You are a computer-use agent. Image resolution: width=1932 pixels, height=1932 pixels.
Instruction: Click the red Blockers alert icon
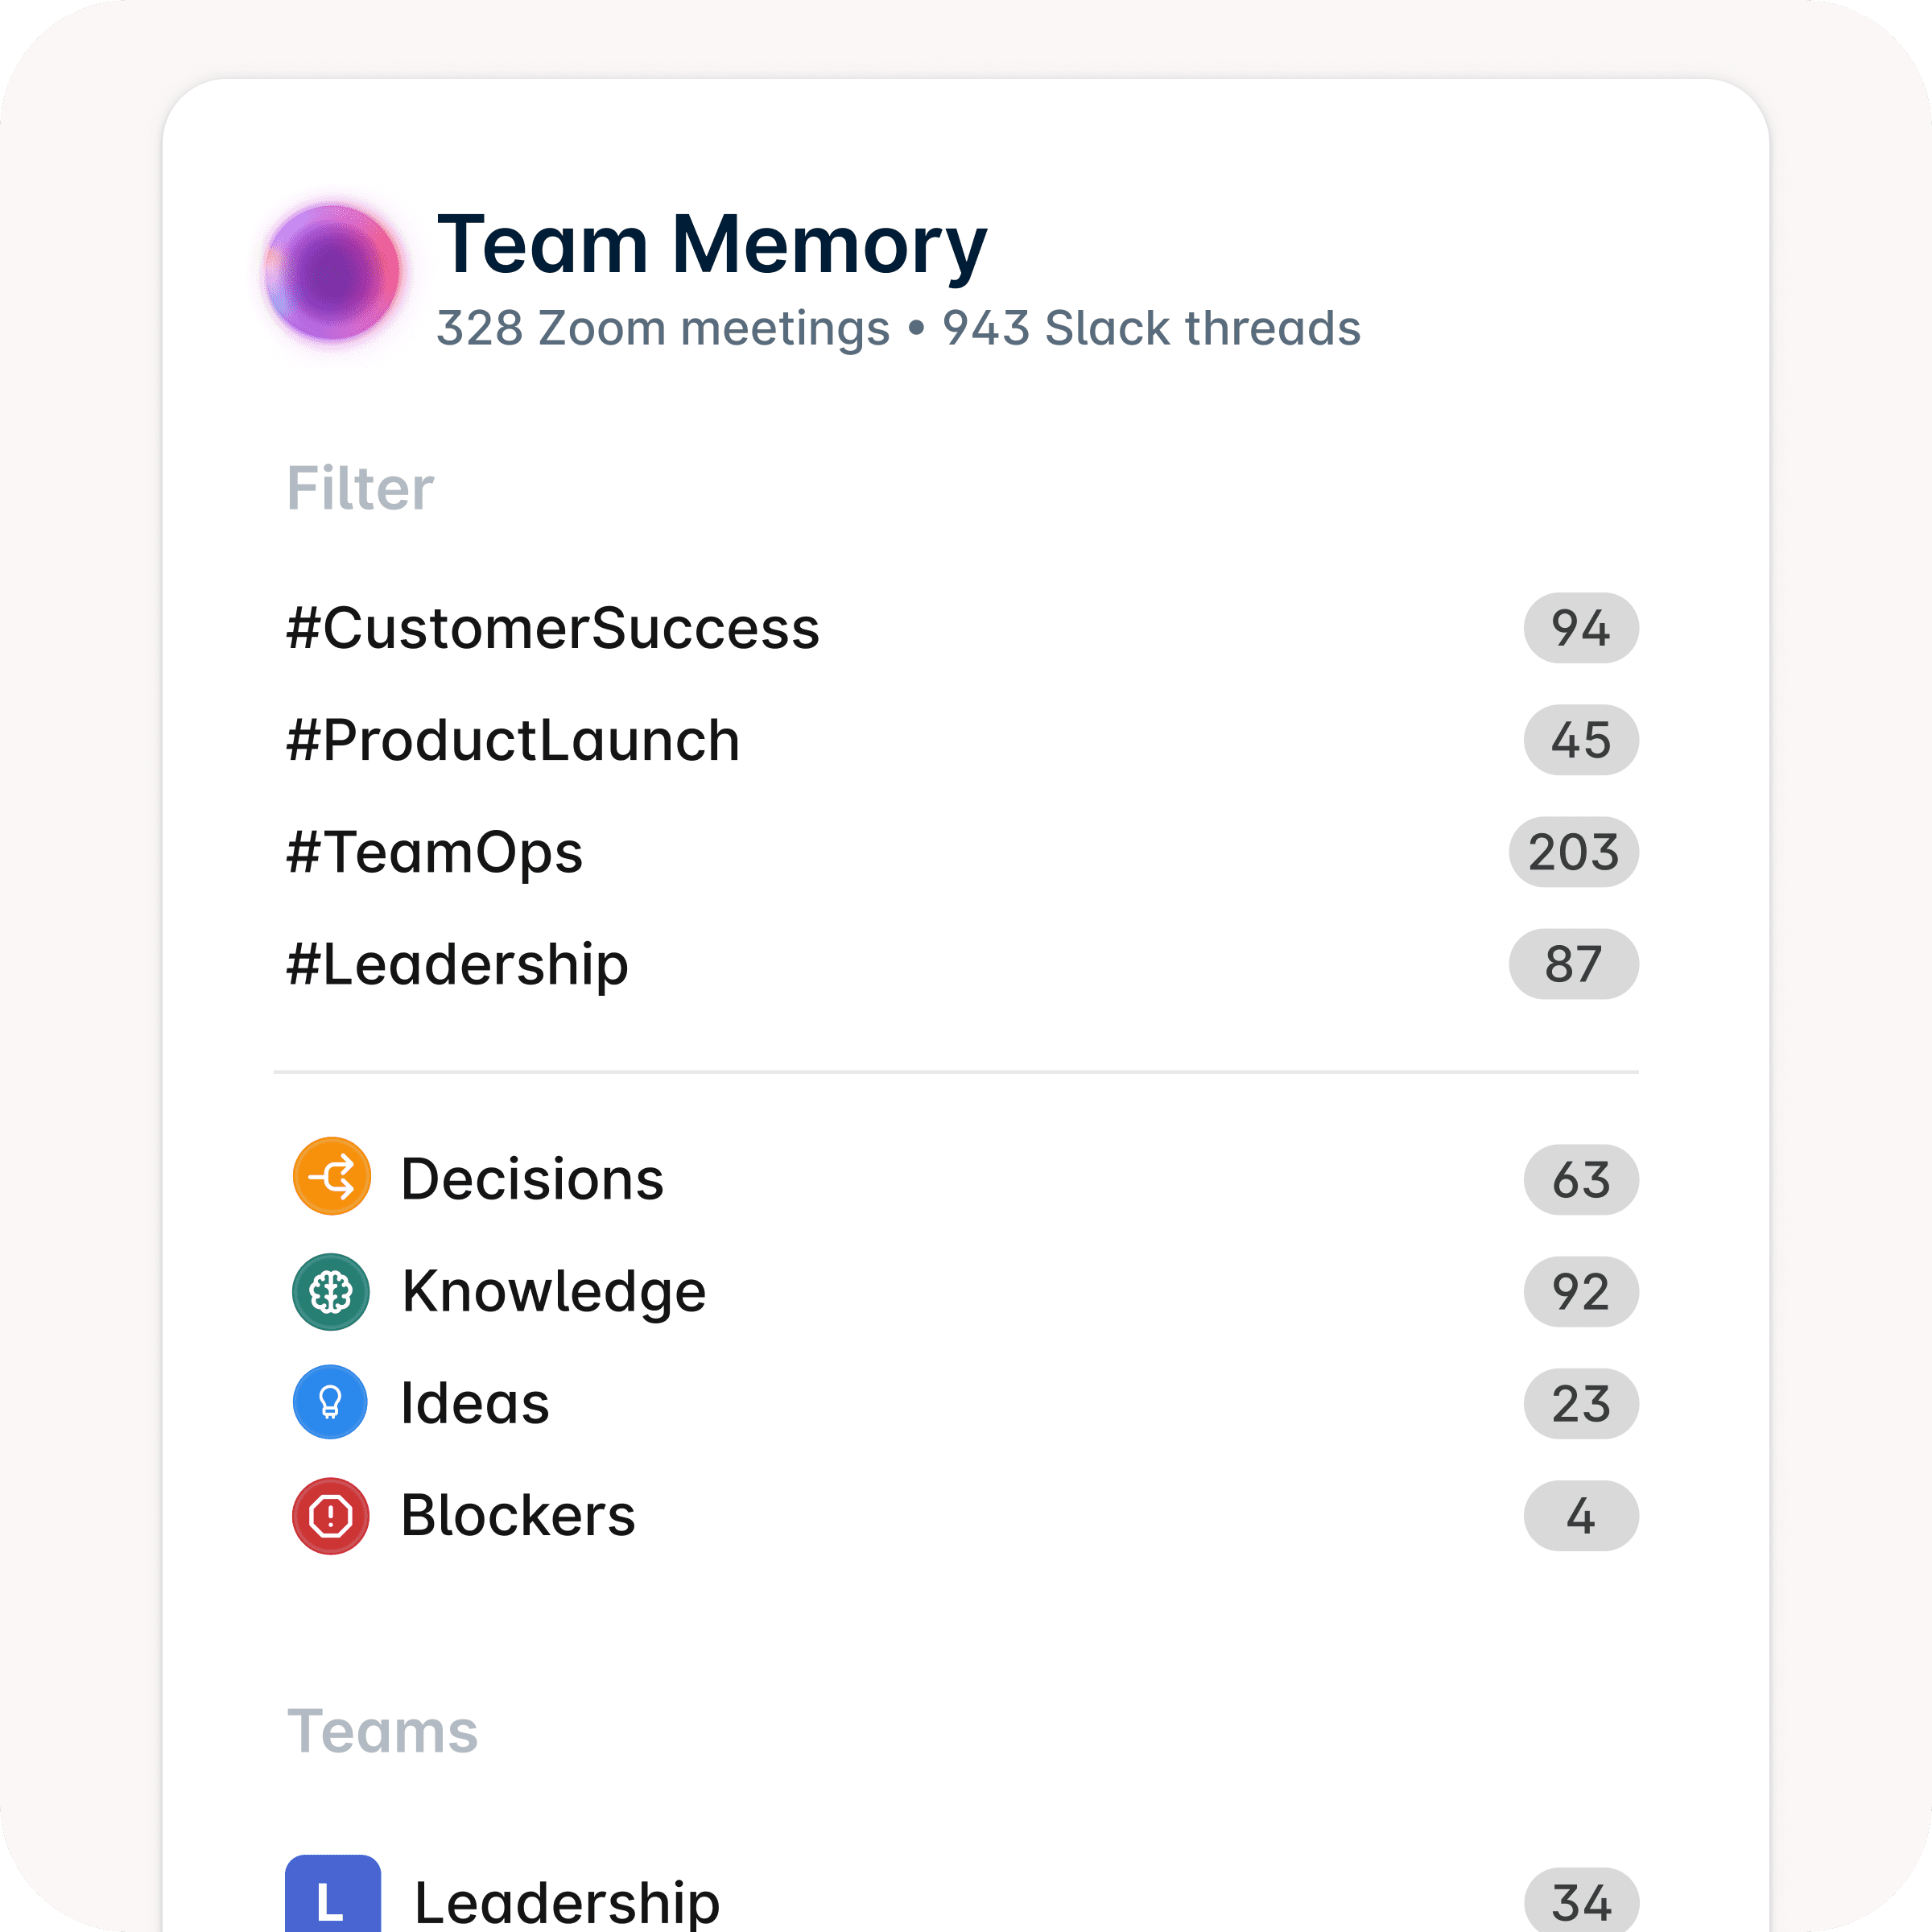tap(331, 1516)
